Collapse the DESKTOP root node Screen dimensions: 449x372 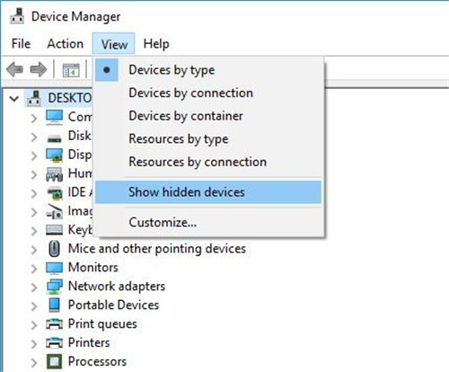[14, 98]
